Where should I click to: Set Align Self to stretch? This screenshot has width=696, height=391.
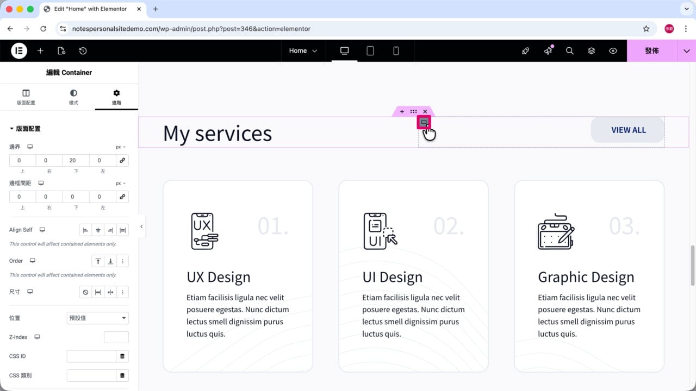click(x=123, y=230)
